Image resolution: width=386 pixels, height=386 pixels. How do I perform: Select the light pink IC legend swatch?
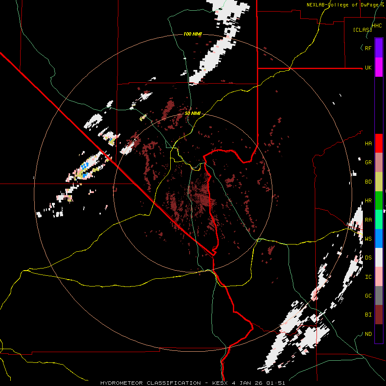coord(379,277)
